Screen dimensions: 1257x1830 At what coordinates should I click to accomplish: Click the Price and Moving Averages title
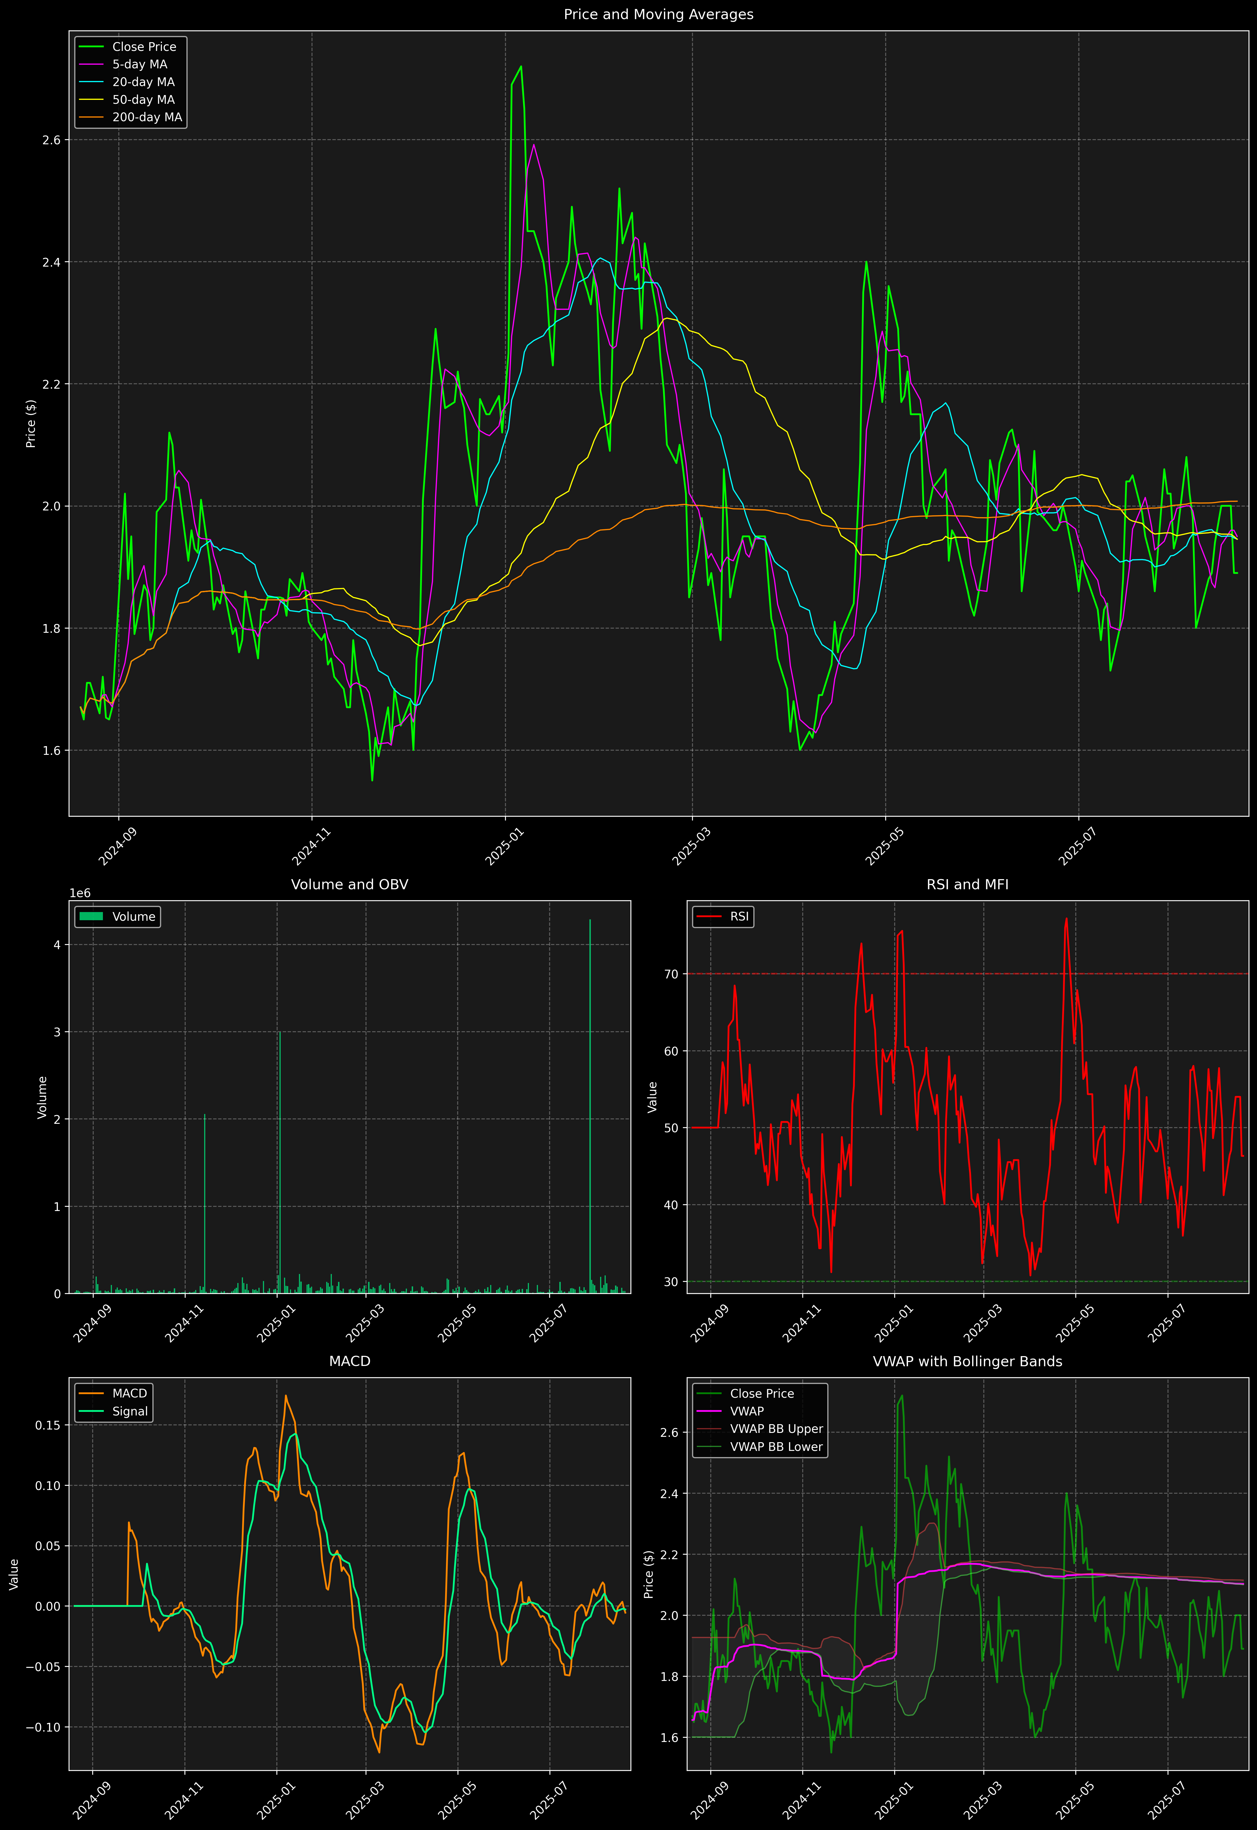pyautogui.click(x=658, y=14)
